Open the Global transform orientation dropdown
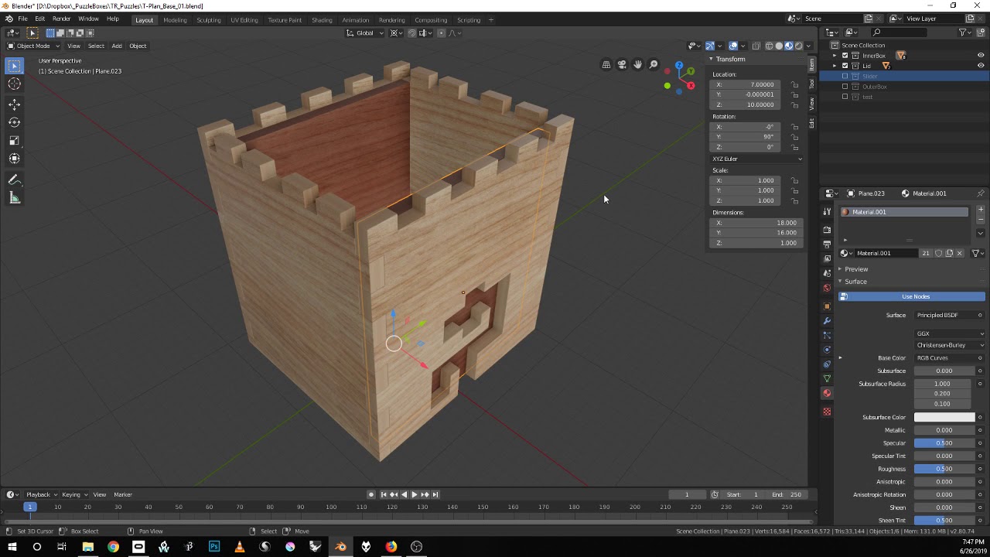Viewport: 990px width, 557px height. [364, 32]
